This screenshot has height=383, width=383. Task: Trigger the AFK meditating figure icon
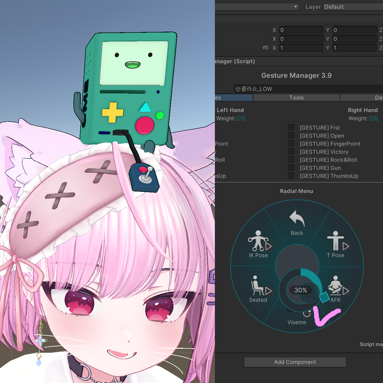(335, 285)
